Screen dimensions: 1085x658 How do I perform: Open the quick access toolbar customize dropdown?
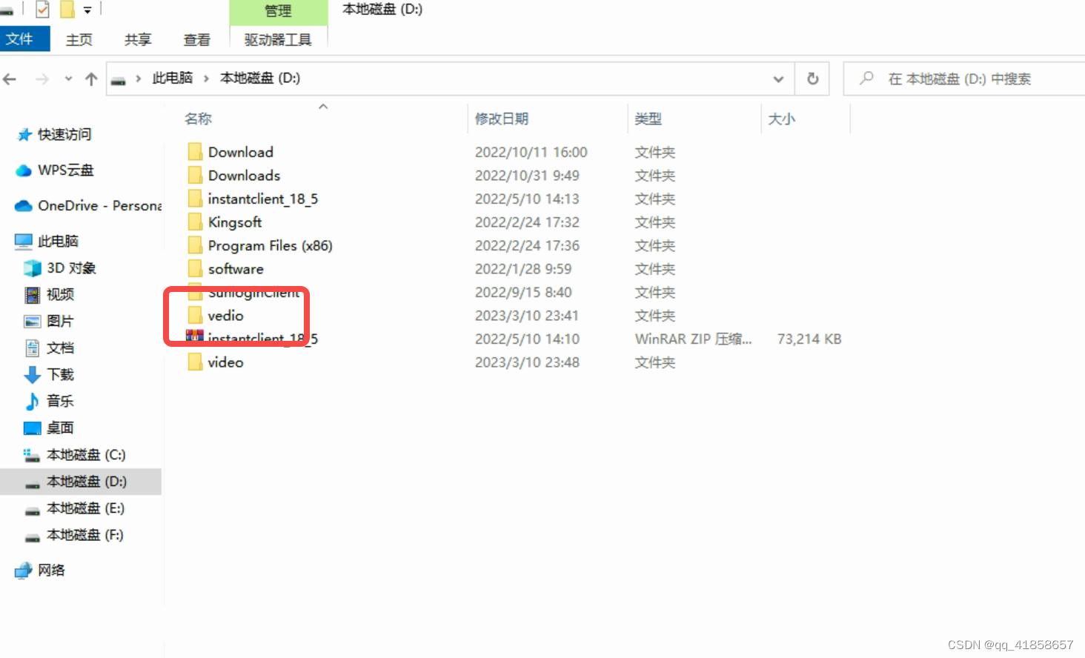(x=87, y=10)
